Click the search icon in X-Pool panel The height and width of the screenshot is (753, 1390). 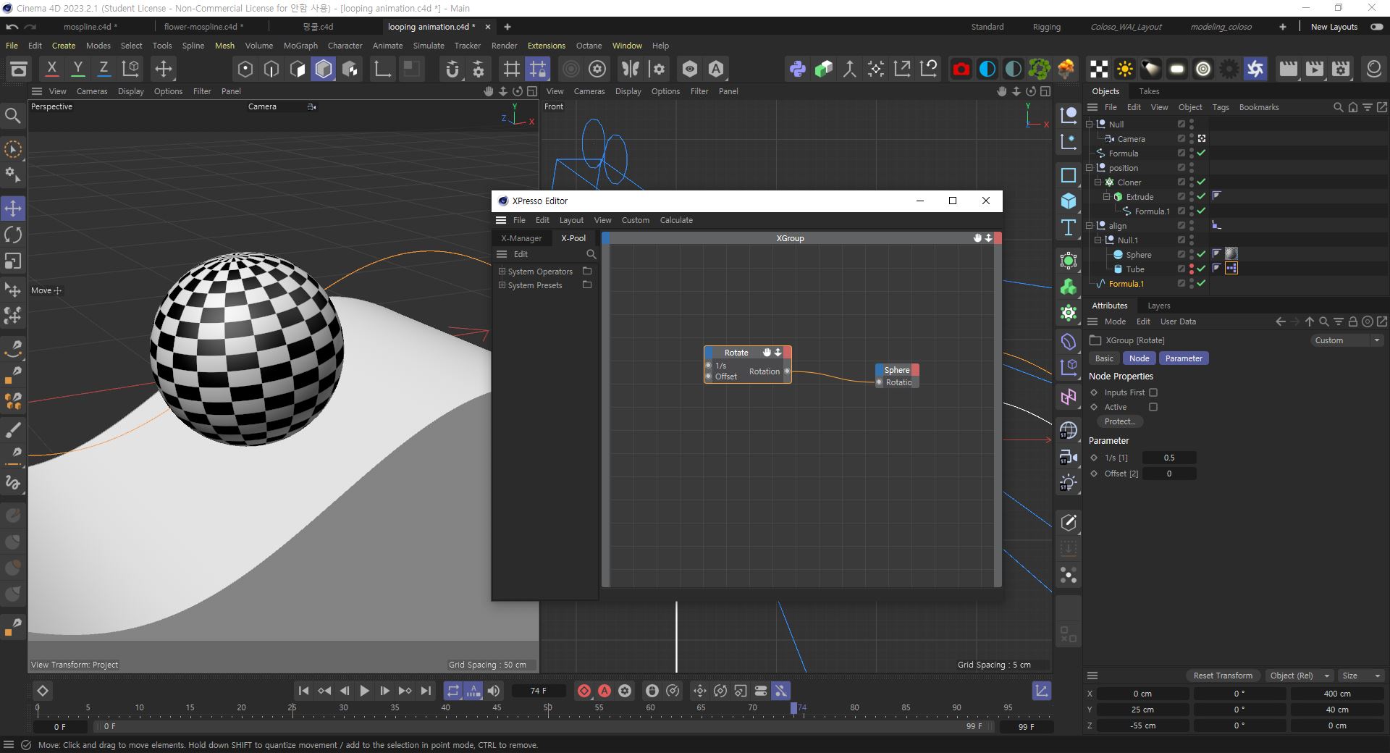point(591,254)
